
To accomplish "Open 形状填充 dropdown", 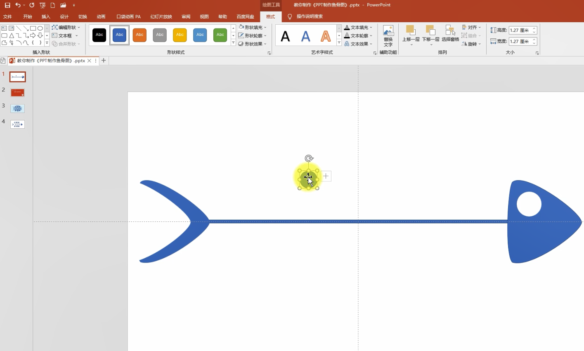I will [x=253, y=28].
